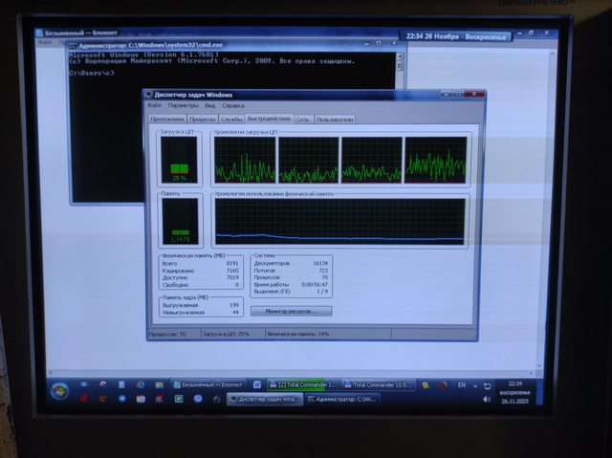Viewport: 612px width, 458px height.
Task: Minimize the Task Manager window
Action: (x=446, y=94)
